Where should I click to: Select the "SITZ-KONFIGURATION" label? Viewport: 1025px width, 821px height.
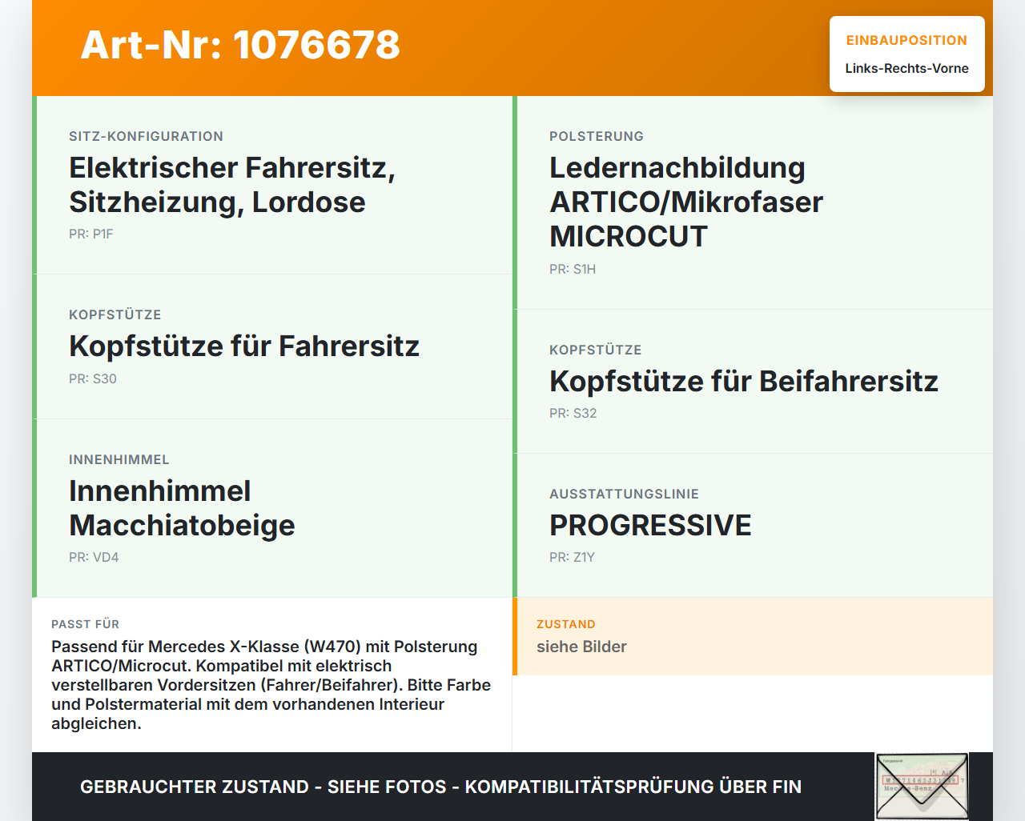pos(146,136)
